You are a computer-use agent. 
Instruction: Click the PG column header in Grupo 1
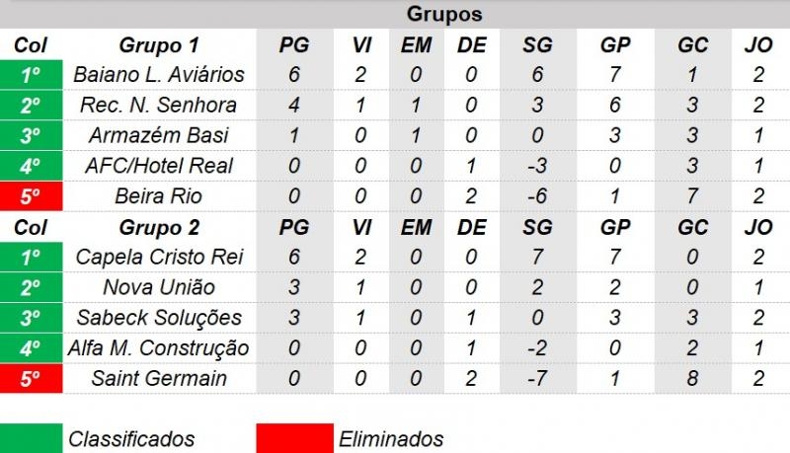coord(294,45)
